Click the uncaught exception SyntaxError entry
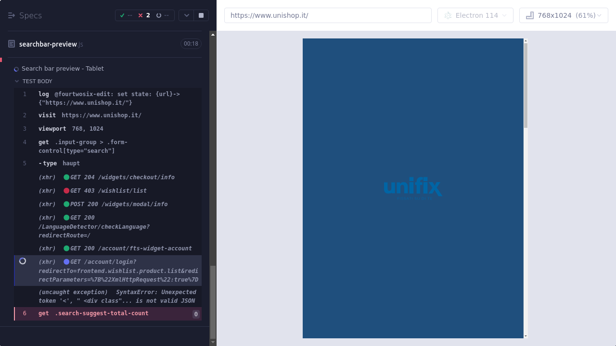This screenshot has height=346, width=616. [x=117, y=297]
